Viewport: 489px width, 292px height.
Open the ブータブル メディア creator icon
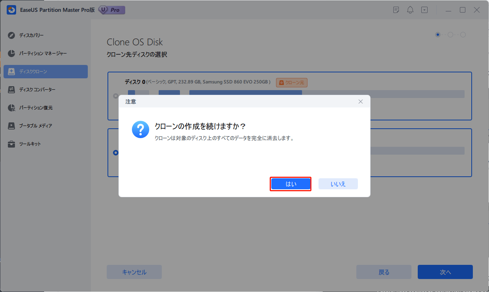pos(11,126)
